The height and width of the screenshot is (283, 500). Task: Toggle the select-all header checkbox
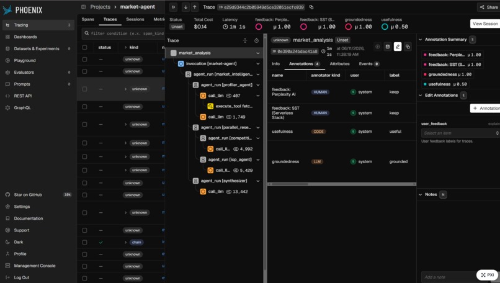pyautogui.click(x=84, y=47)
